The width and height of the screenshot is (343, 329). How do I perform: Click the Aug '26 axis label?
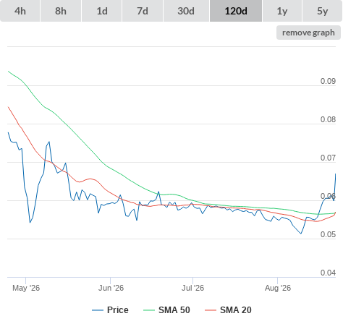pyautogui.click(x=278, y=288)
